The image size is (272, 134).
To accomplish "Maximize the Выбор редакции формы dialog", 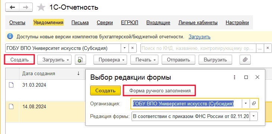I will pos(246,77).
